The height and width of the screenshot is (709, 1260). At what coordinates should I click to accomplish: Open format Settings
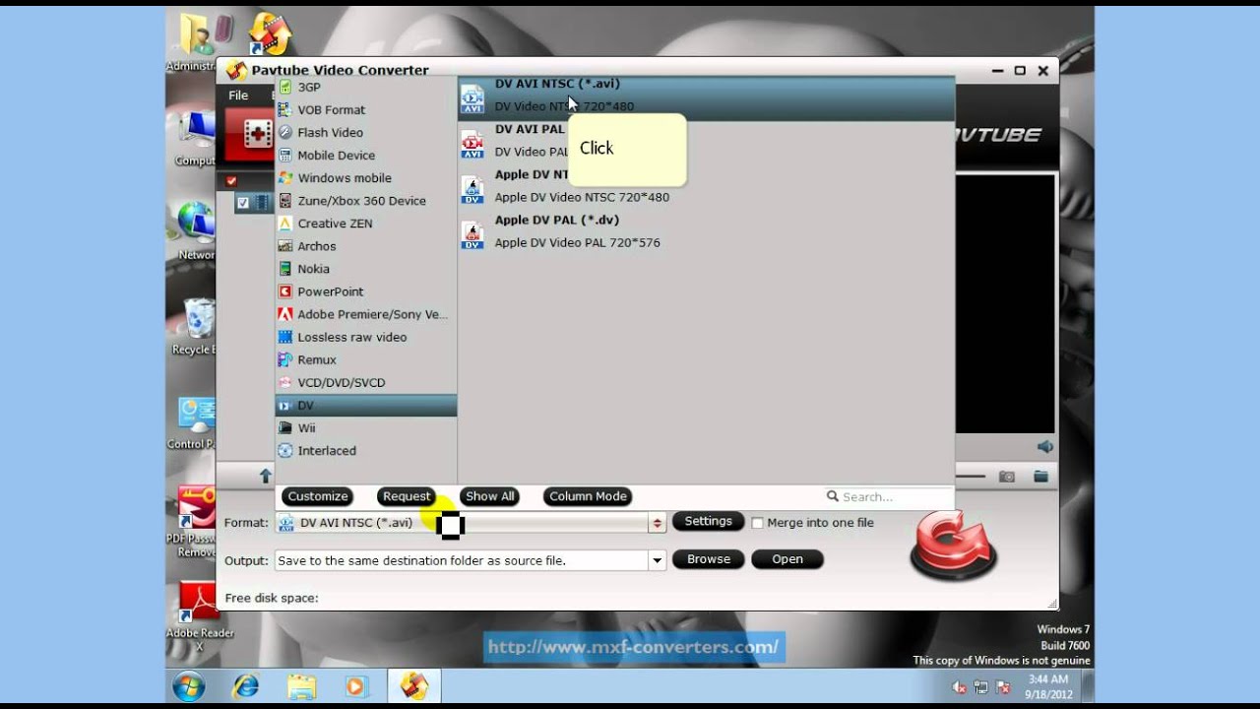click(709, 522)
